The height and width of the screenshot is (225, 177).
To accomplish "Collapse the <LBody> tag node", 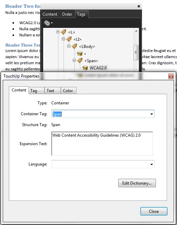I will tap(69, 46).
